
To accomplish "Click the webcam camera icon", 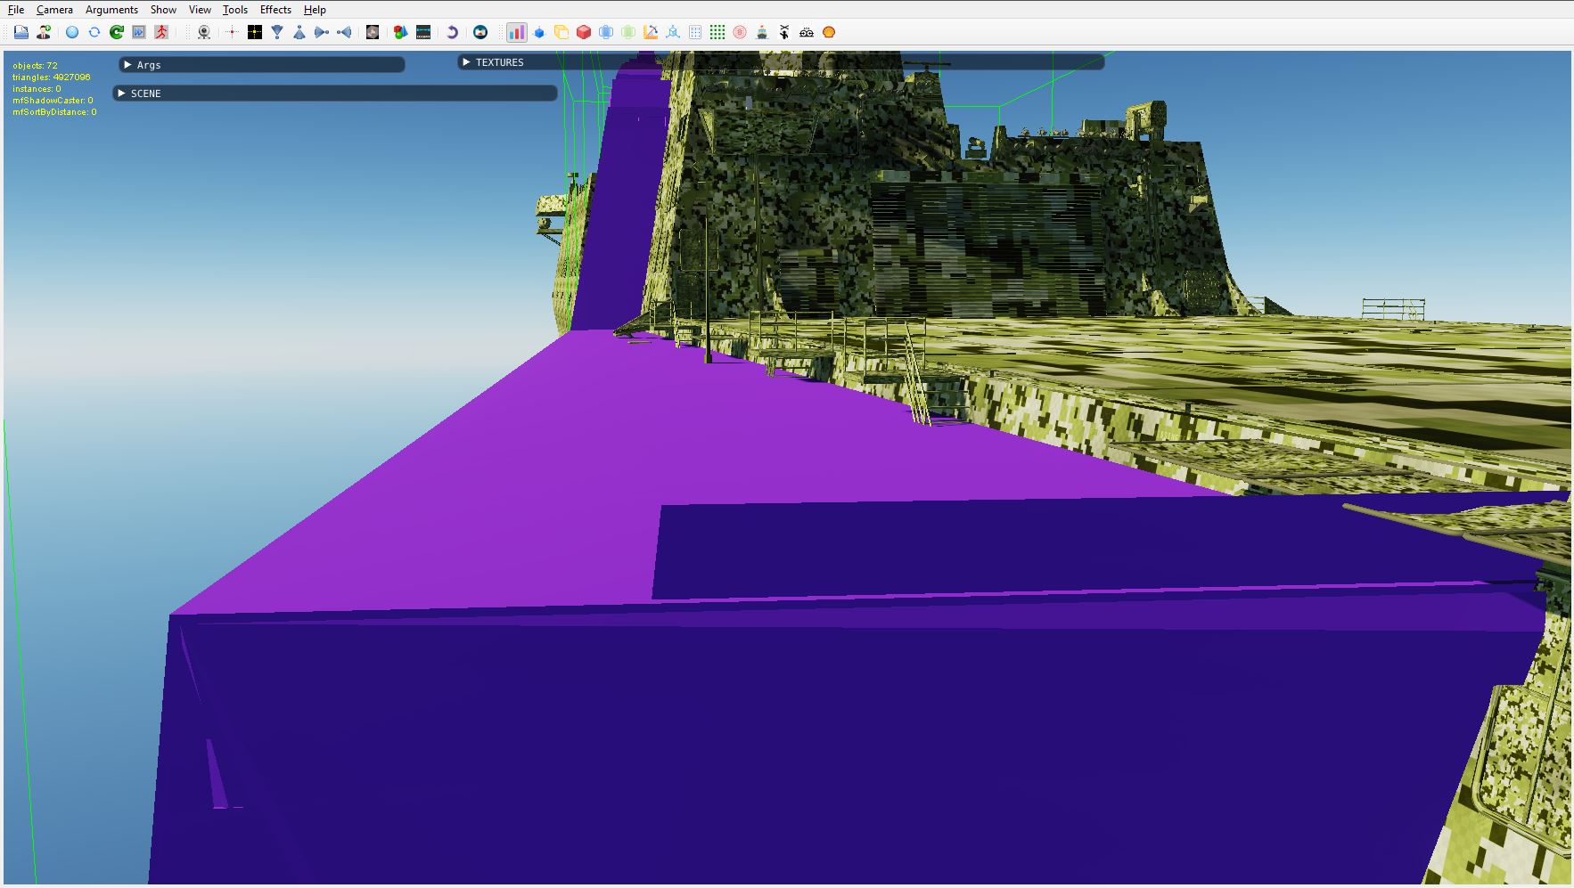I will (x=204, y=32).
